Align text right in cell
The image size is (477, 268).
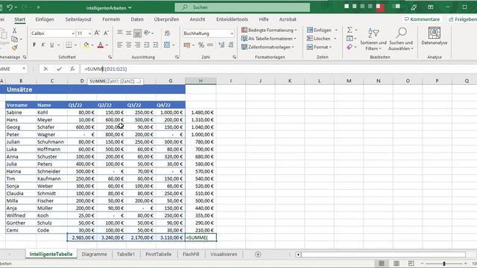(137, 45)
